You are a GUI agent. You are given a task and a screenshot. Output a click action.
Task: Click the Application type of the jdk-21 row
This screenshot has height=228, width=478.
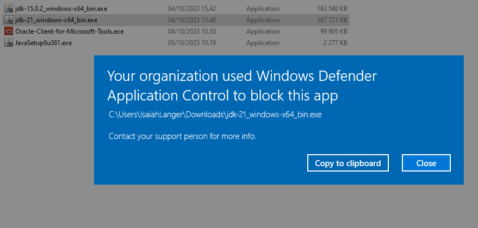(263, 20)
